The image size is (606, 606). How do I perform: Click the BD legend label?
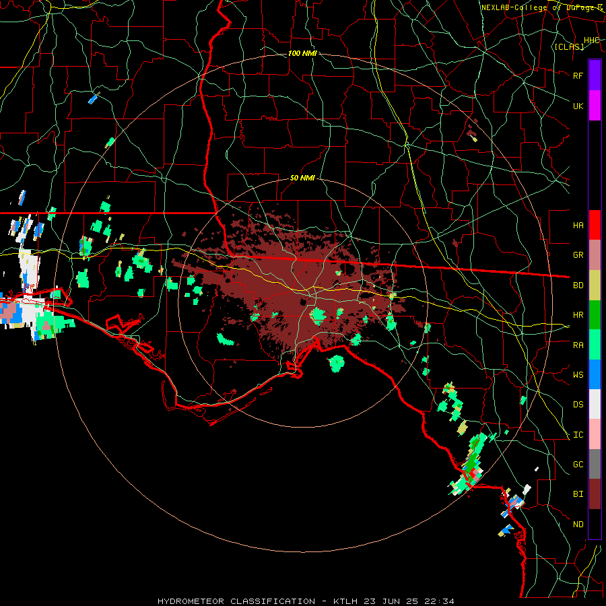(578, 285)
